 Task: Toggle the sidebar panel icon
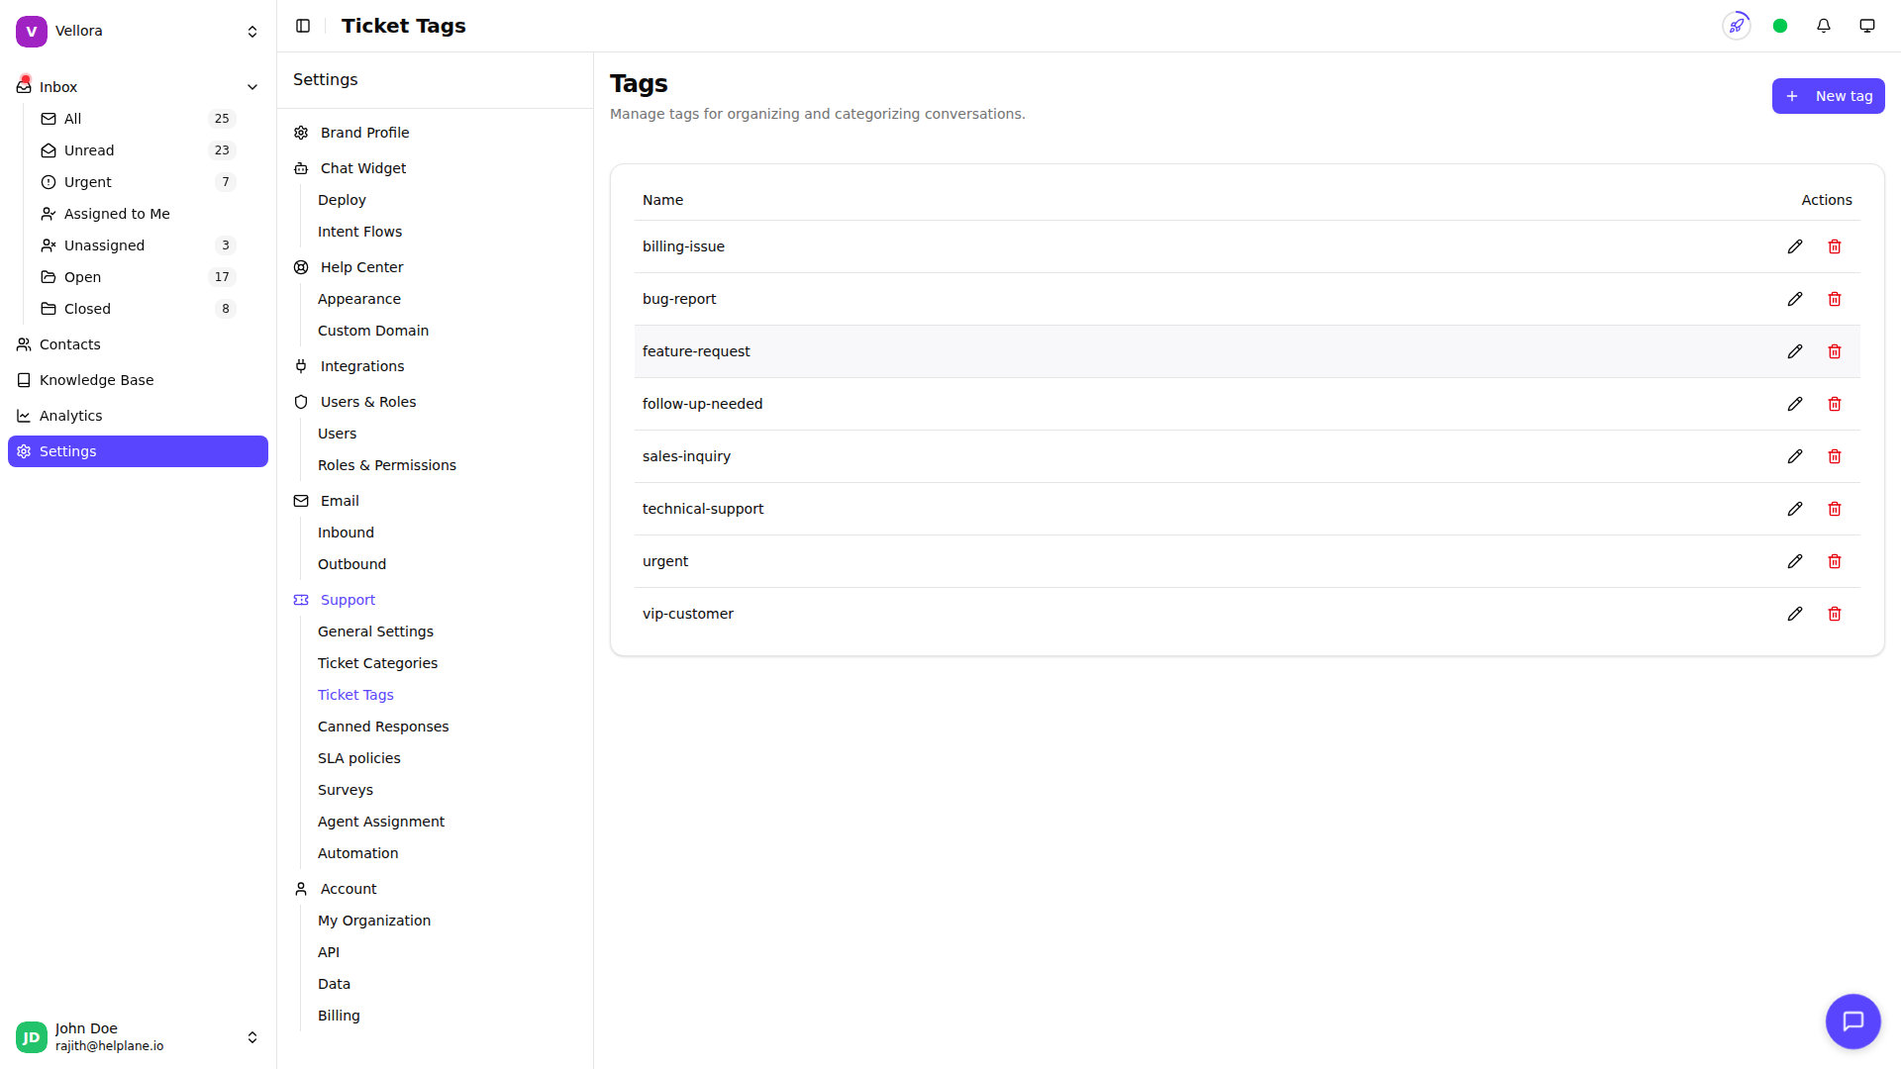[x=303, y=26]
